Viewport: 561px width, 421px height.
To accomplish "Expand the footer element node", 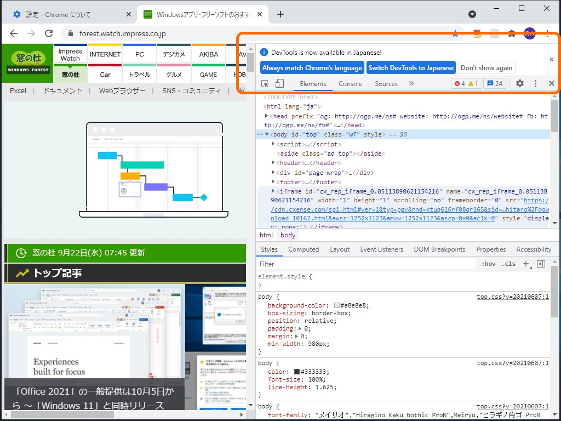I will (273, 181).
